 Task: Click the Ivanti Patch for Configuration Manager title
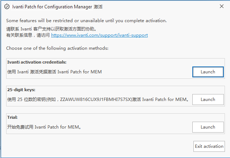tap(52, 7)
